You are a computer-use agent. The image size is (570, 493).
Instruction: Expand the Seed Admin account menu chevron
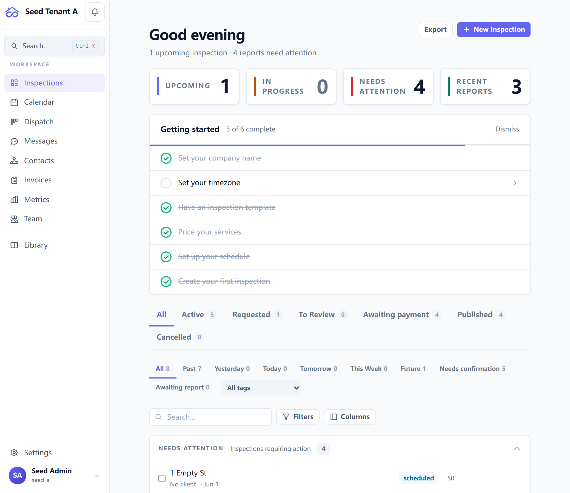tap(97, 475)
